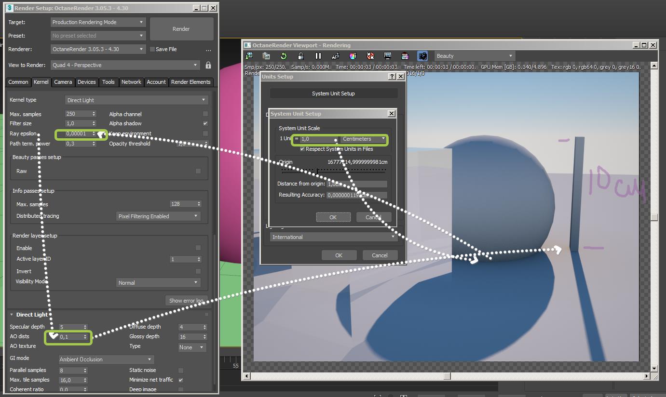666x397 pixels.
Task: Enable the Static noise checkbox
Action: (181, 371)
